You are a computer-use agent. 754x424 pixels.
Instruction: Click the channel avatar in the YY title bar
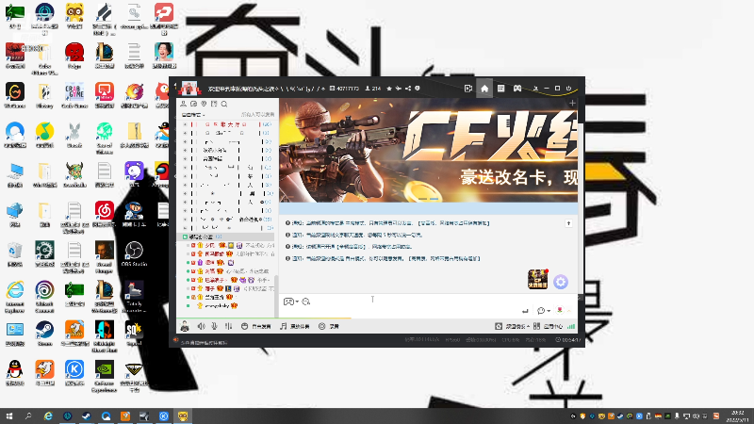[x=189, y=89]
